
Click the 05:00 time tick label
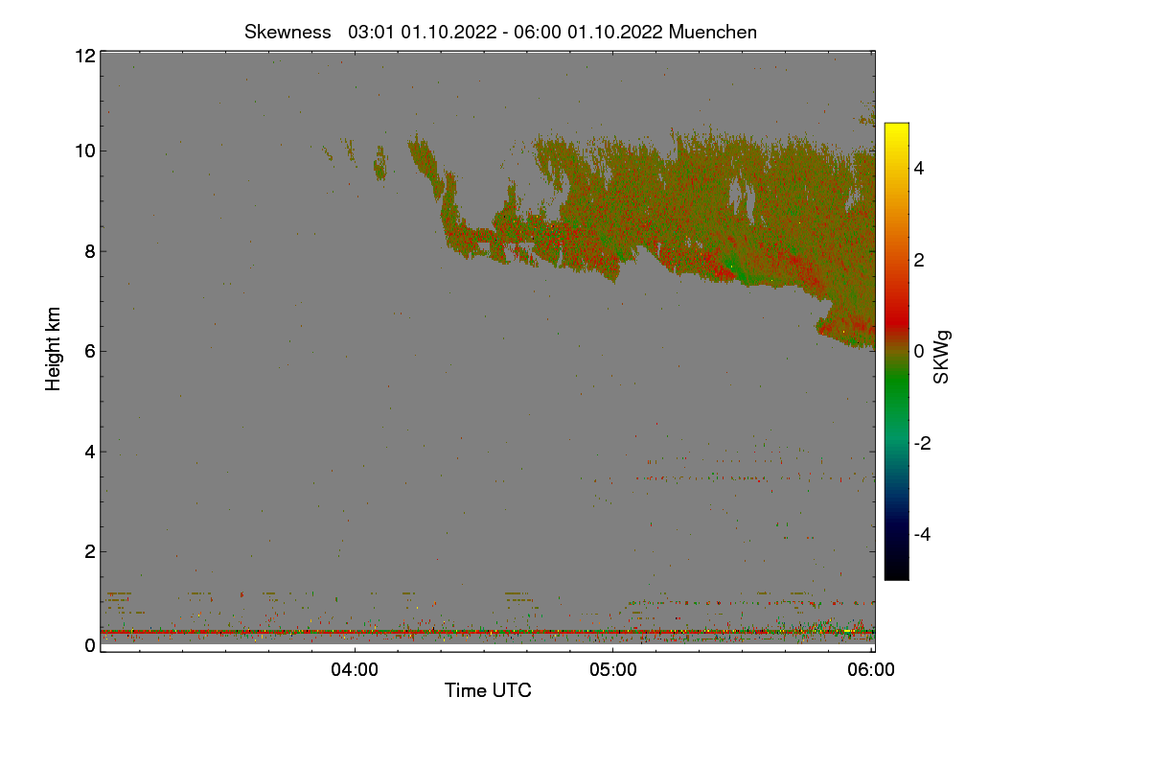(x=613, y=670)
